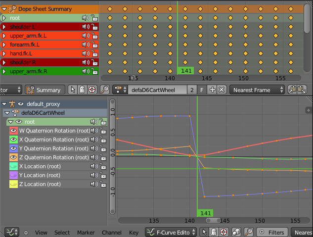
Task: Toggle visibility of default_proxy object
Action: [21, 104]
